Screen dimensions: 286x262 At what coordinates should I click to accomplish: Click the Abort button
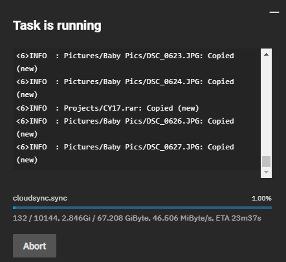pyautogui.click(x=34, y=246)
